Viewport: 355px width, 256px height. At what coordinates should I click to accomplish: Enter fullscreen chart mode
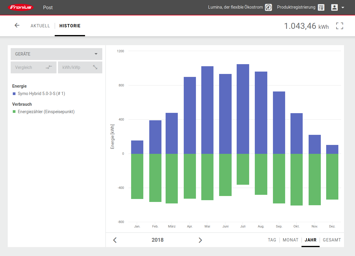(340, 26)
